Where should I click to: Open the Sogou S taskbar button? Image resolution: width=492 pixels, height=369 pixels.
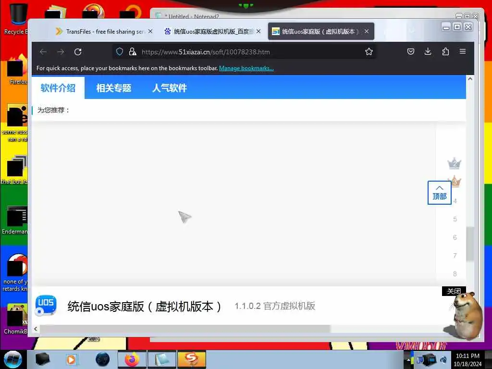coord(191,359)
